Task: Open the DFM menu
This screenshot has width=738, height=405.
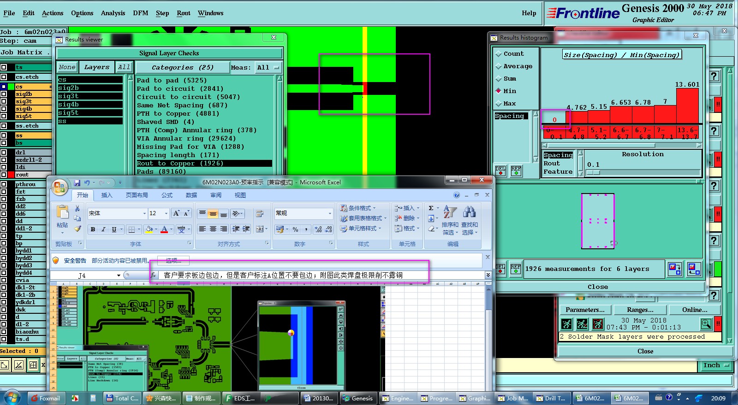Action: (x=141, y=13)
